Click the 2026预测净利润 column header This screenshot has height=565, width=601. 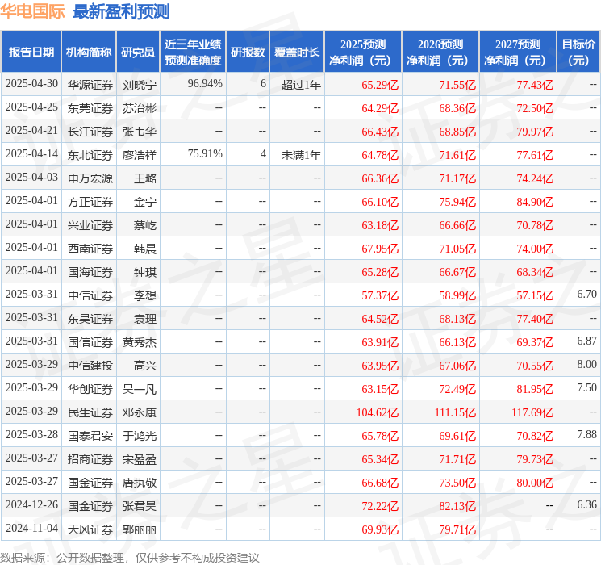[x=440, y=52]
